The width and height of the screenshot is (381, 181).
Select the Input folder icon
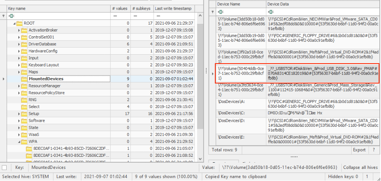(24, 58)
